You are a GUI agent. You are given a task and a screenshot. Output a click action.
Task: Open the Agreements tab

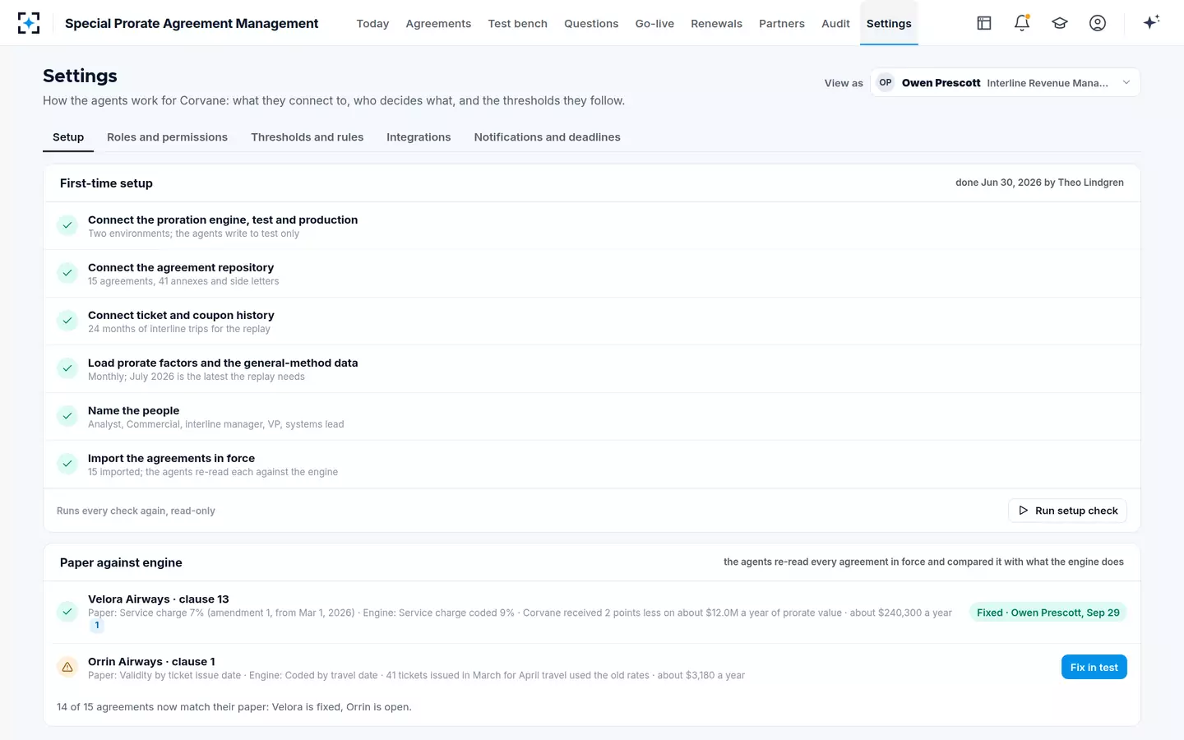(x=438, y=23)
